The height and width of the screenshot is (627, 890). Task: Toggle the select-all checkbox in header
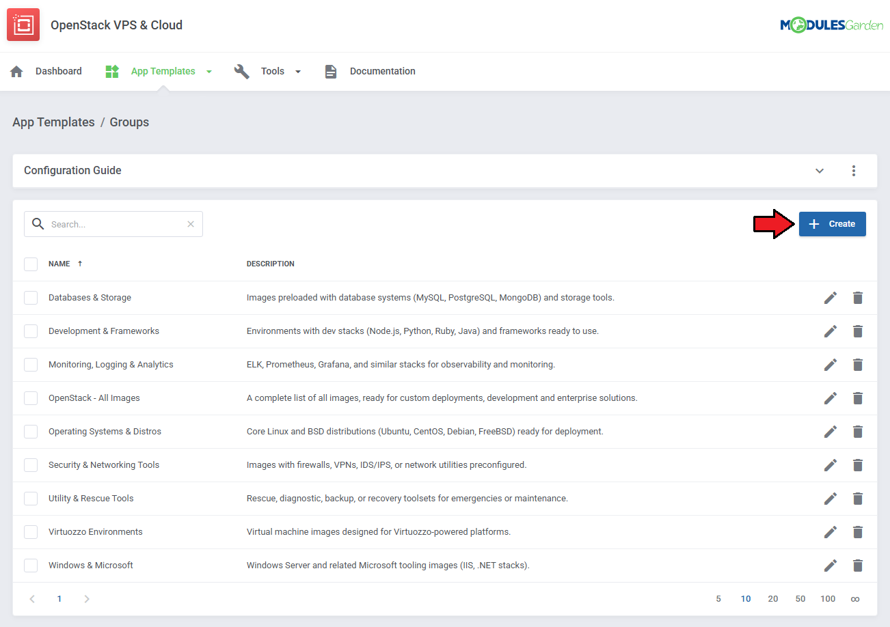(x=31, y=264)
